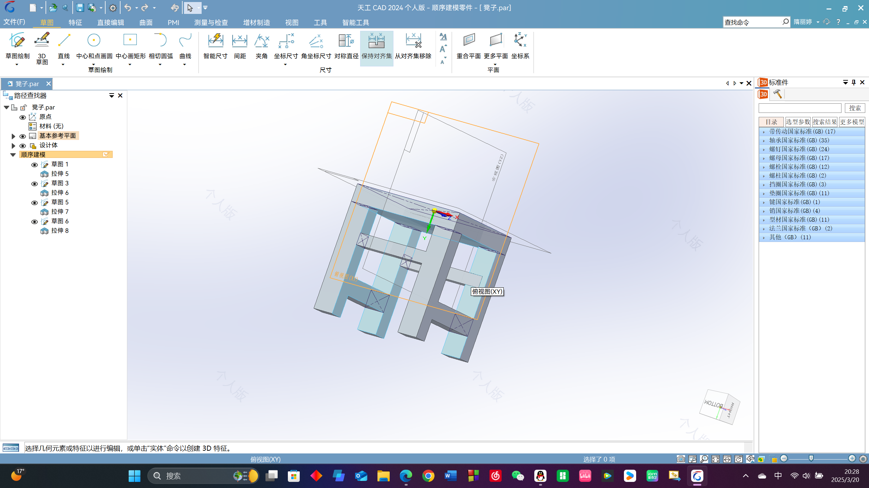Select the 相切圆弧 arc tool
Screen dimensions: 869x488
pos(161,46)
